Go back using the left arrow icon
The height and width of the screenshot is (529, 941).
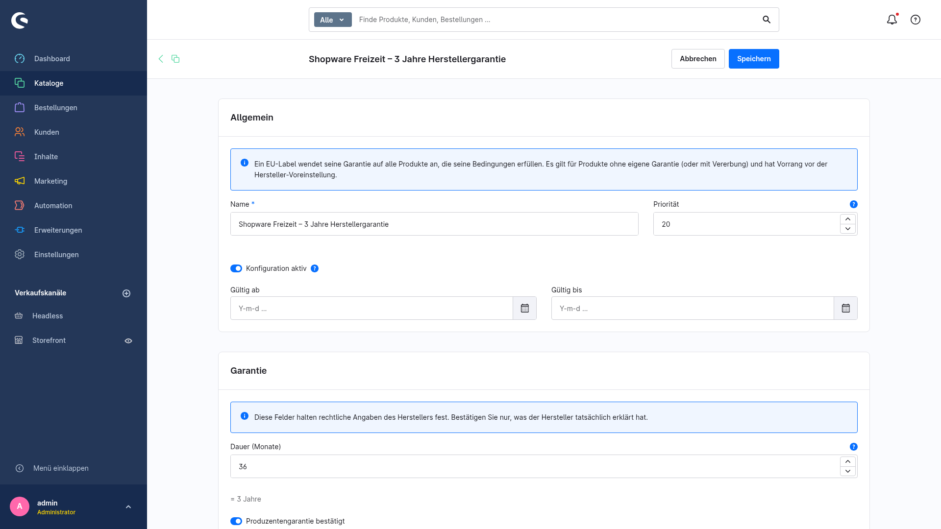161,59
